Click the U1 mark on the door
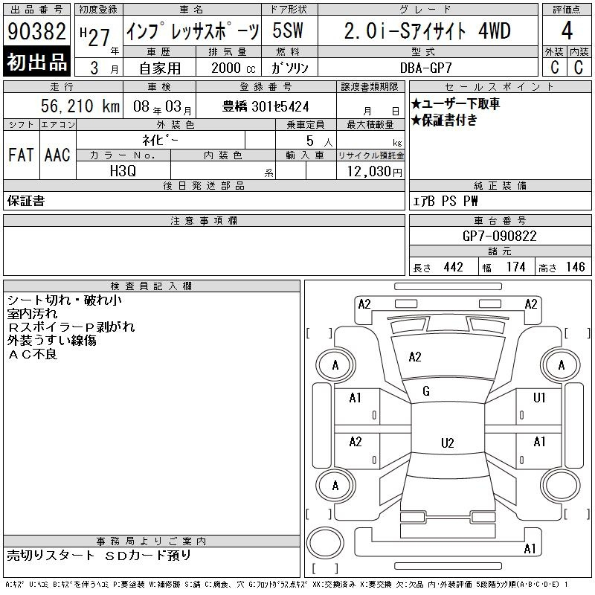 [x=539, y=398]
